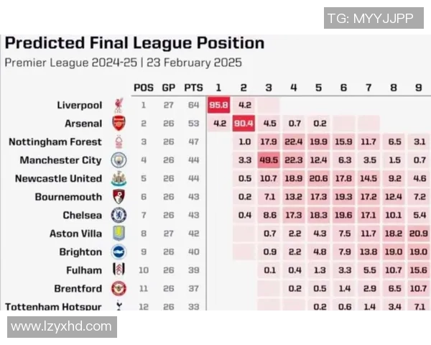Click the Arsenal club crest icon

click(x=119, y=124)
